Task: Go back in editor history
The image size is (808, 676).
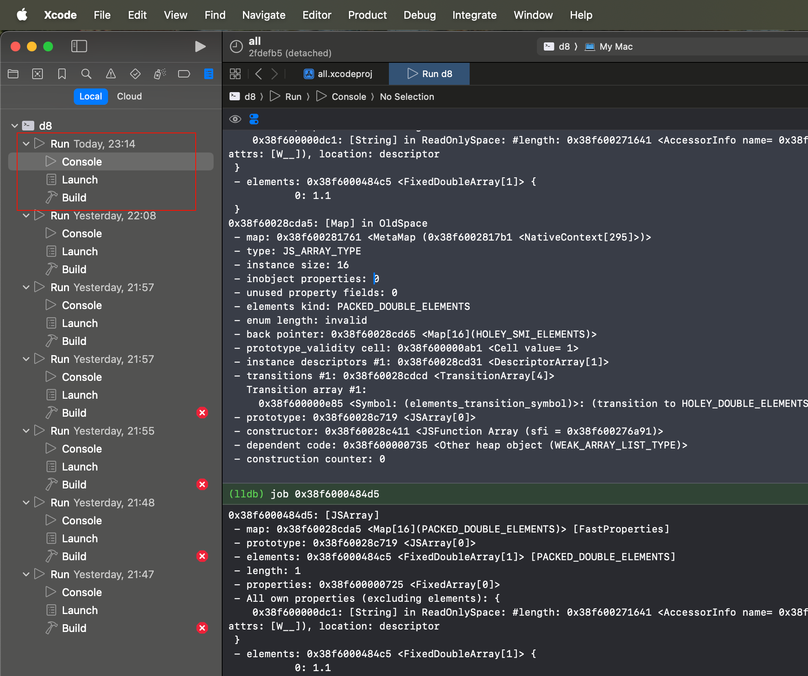Action: tap(258, 74)
